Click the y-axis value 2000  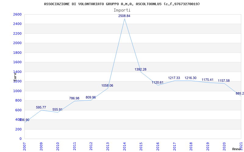pyautogui.click(x=18, y=43)
